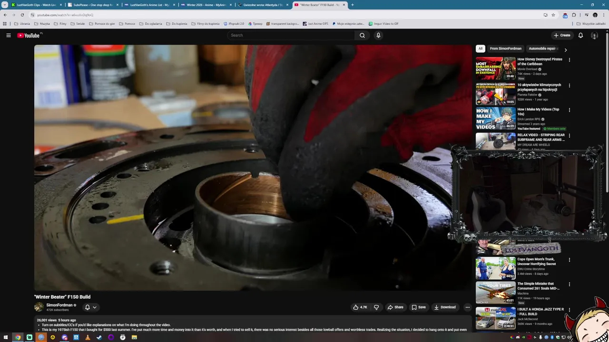Play How Disney Destroyed Pirates thumbnail
Screen dimensions: 609x342
click(495, 68)
